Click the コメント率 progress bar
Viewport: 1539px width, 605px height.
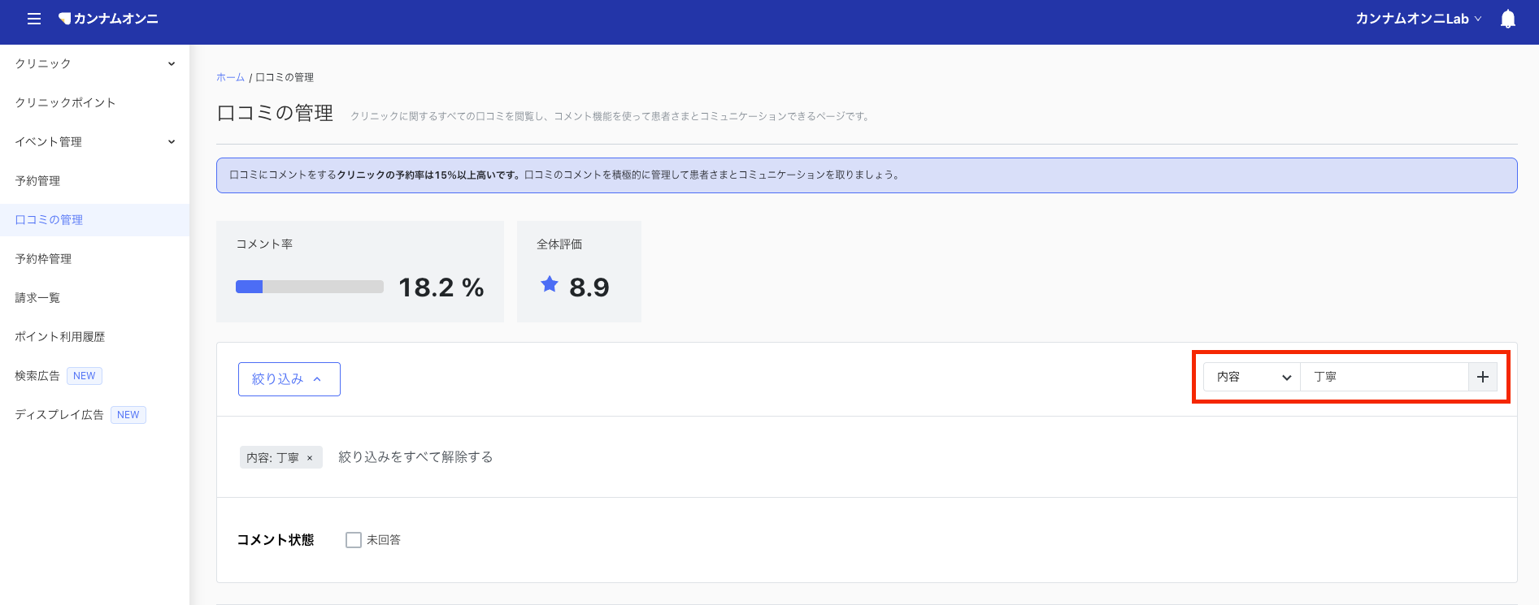310,287
